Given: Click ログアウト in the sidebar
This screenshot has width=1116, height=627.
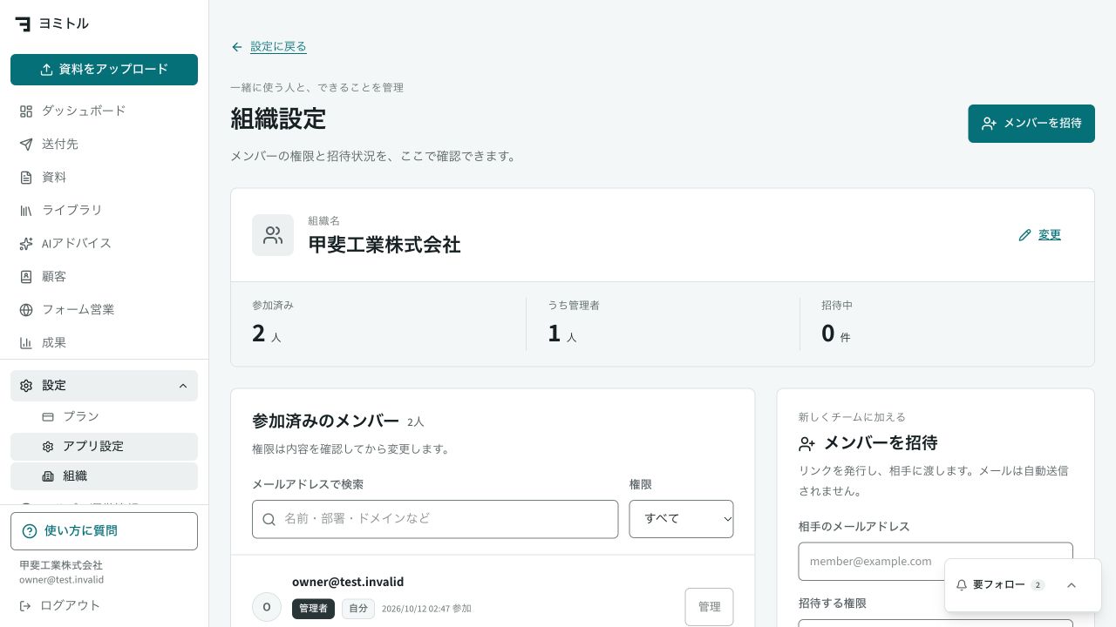Looking at the screenshot, I should [x=105, y=605].
